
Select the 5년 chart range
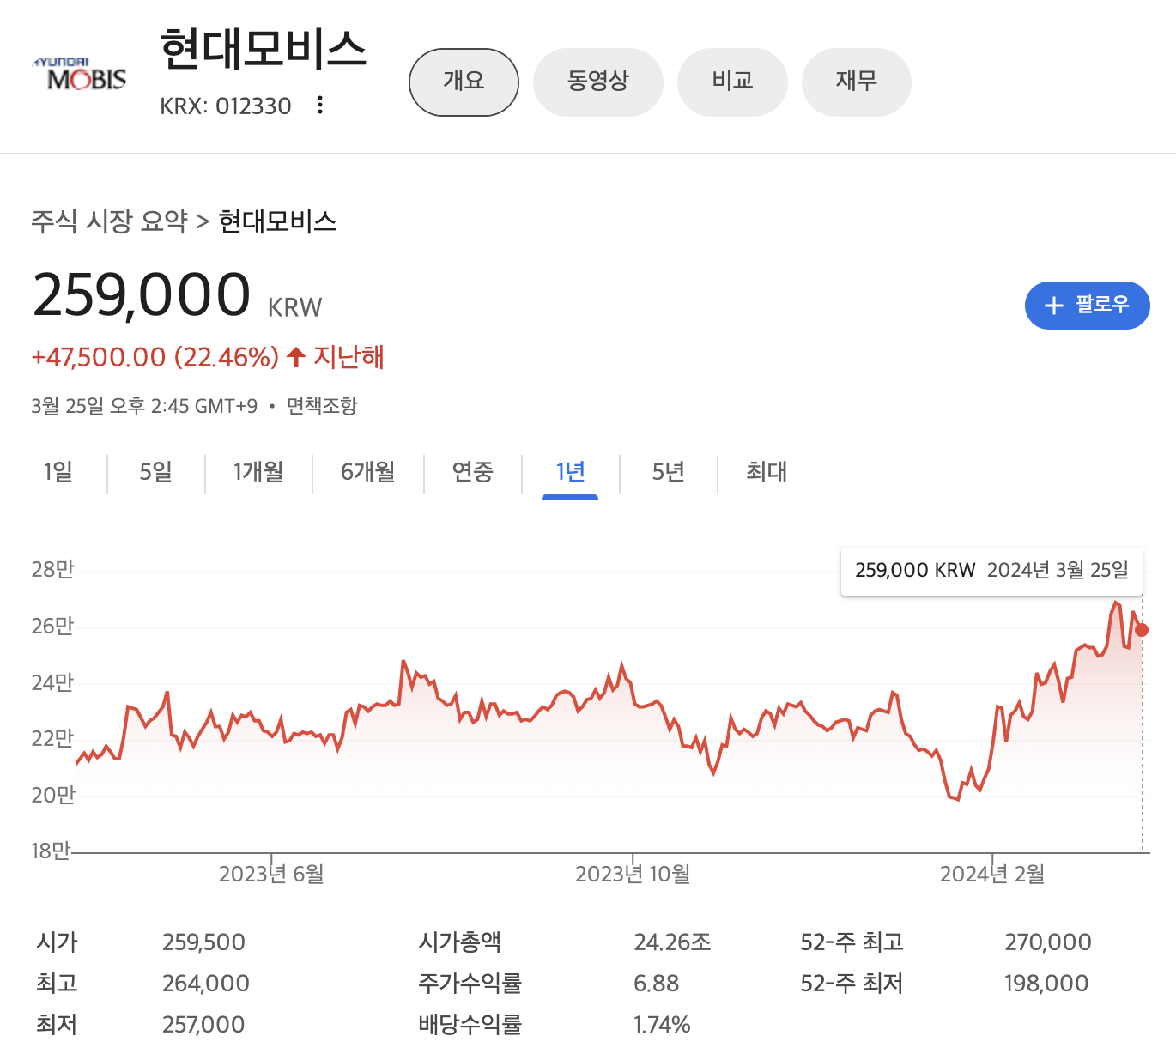pyautogui.click(x=669, y=471)
